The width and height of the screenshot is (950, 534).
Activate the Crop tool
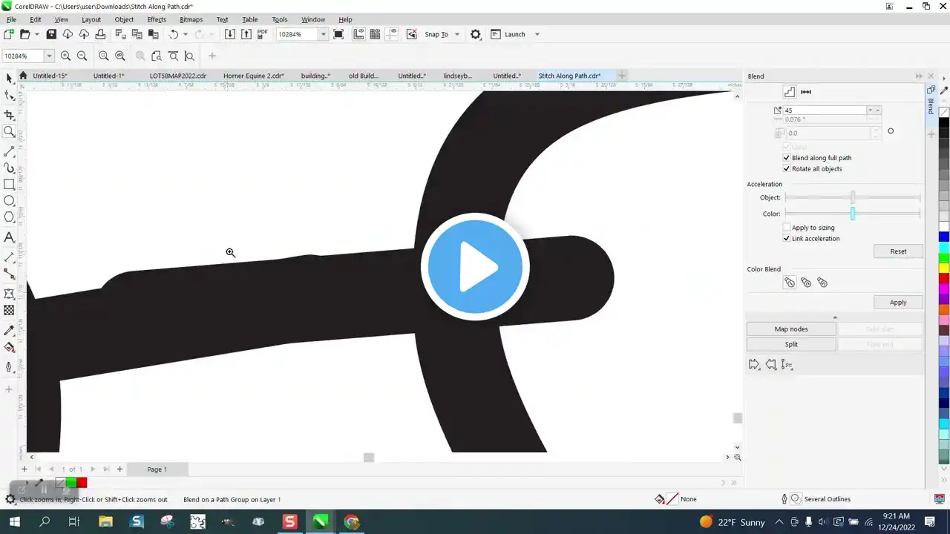click(9, 115)
